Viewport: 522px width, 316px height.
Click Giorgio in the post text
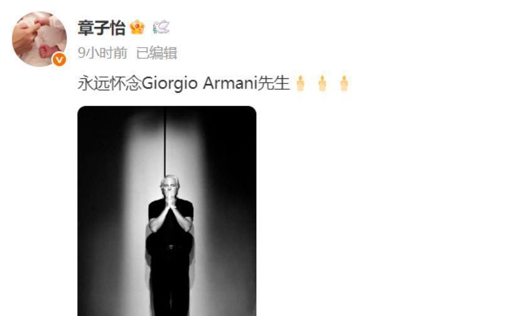coord(170,83)
